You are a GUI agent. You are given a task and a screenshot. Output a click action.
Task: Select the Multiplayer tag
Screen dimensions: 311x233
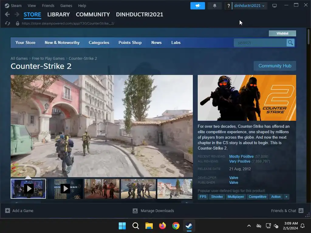[x=236, y=197]
